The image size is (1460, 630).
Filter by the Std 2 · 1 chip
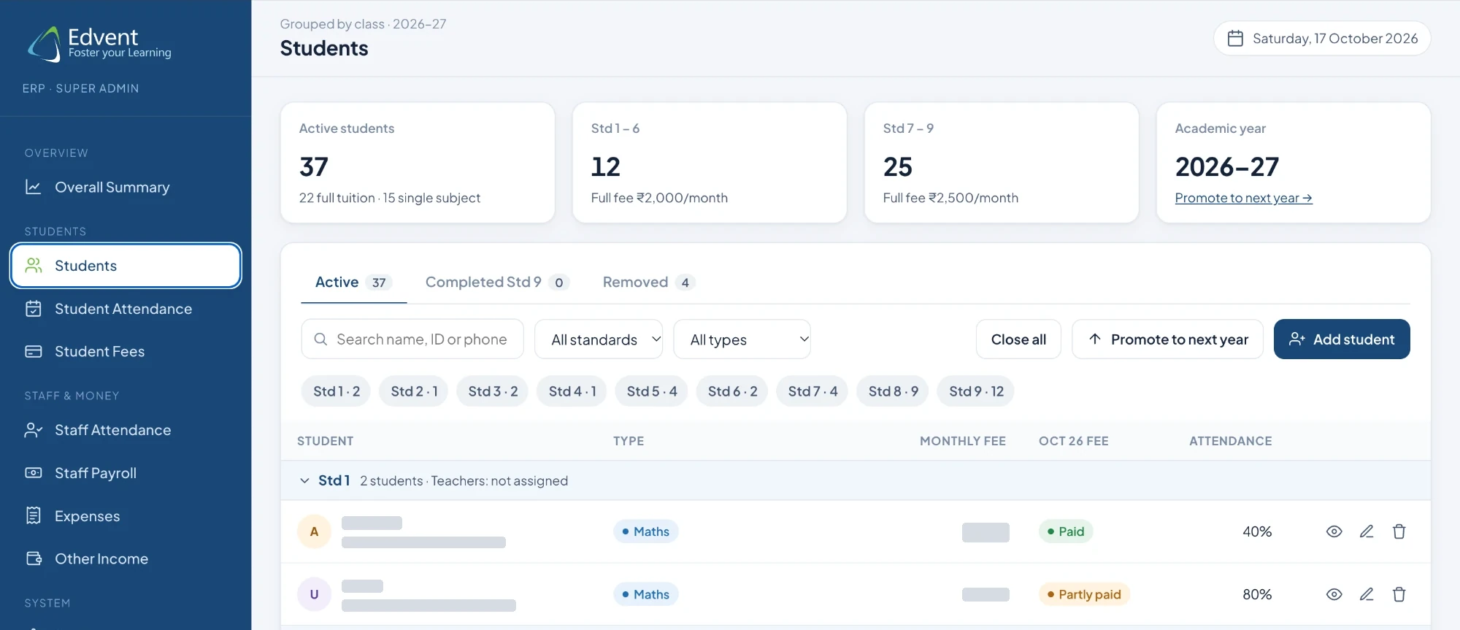pyautogui.click(x=414, y=391)
